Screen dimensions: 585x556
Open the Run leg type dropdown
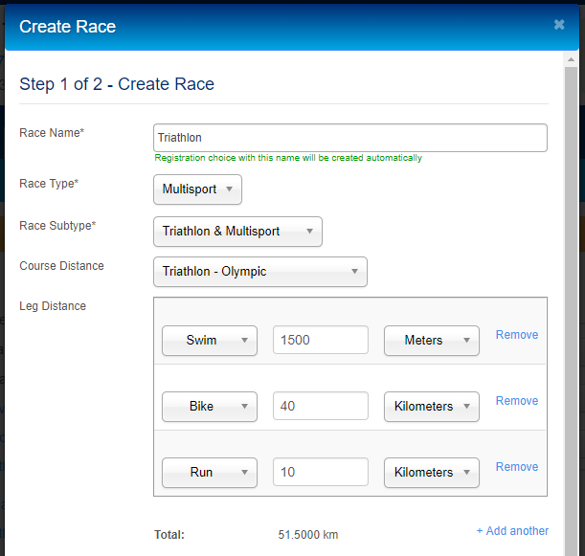pyautogui.click(x=210, y=472)
